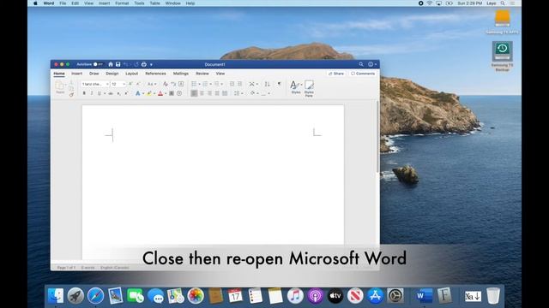Apply the yellow text Highlight Color
Screen dimensions: 549x308
coord(148,93)
